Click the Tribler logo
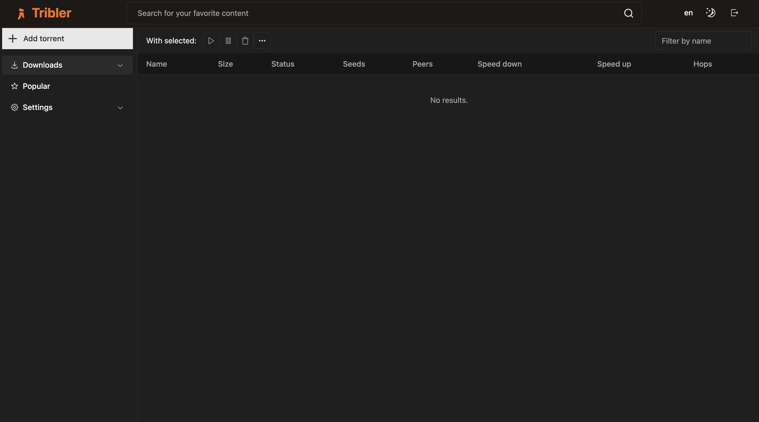This screenshot has width=759, height=422. (43, 13)
